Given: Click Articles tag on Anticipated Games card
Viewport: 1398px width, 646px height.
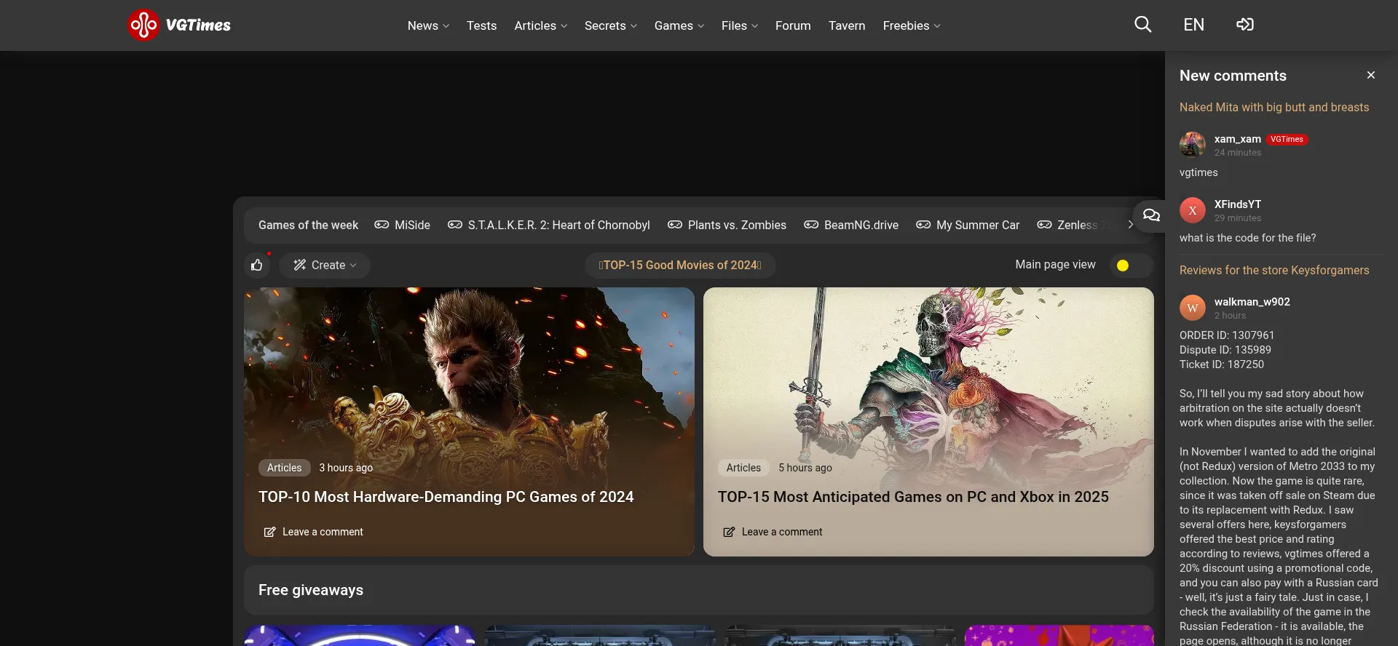Looking at the screenshot, I should coord(743,468).
